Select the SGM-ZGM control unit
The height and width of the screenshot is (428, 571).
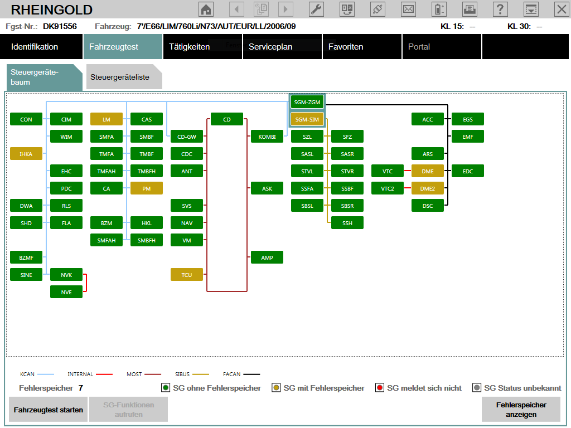click(307, 103)
